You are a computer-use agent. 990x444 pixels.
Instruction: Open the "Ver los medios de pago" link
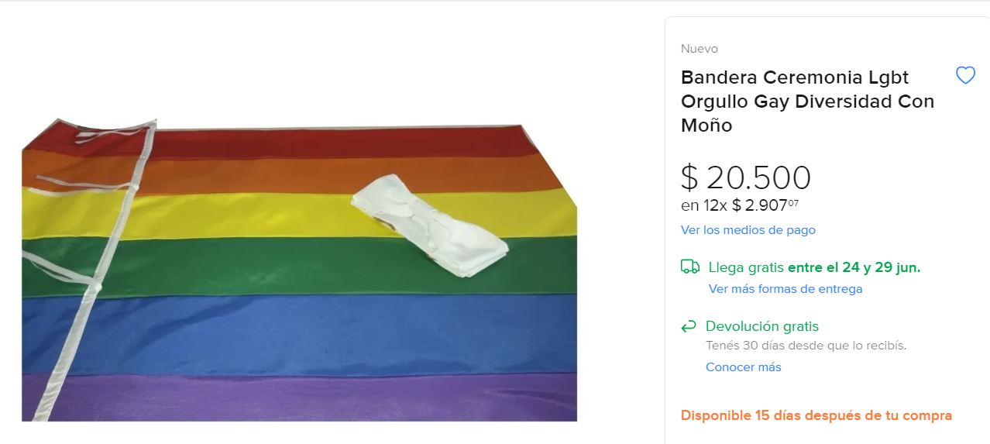tap(748, 230)
